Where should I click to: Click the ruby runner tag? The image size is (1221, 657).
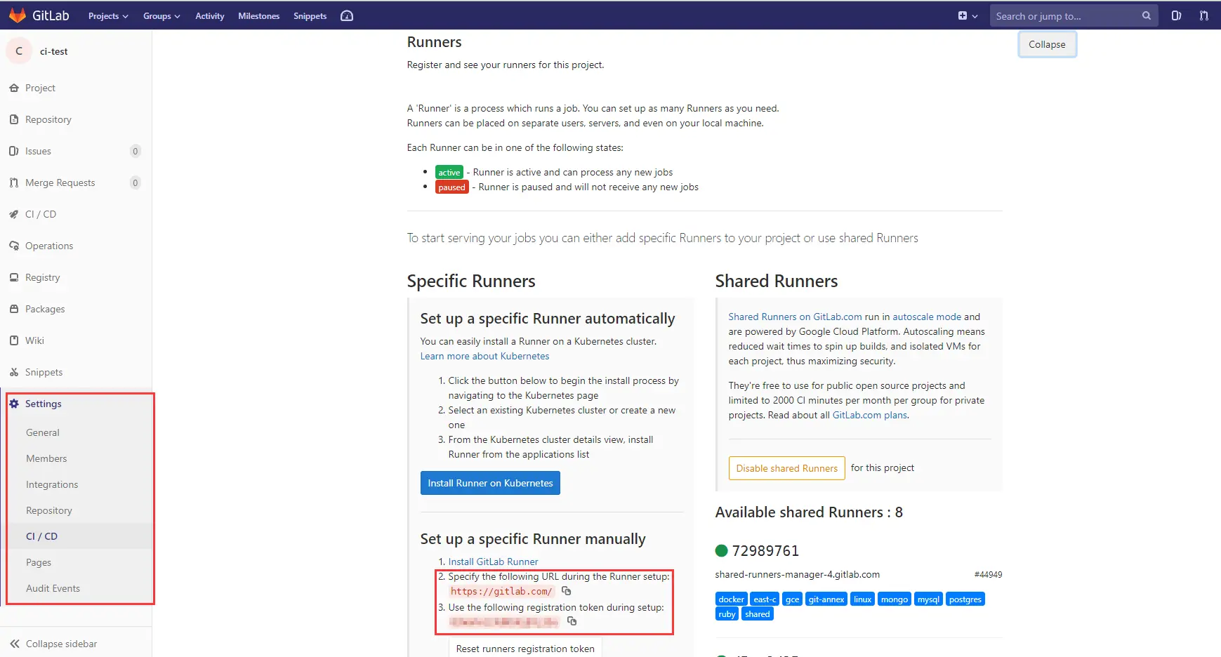pyautogui.click(x=727, y=613)
